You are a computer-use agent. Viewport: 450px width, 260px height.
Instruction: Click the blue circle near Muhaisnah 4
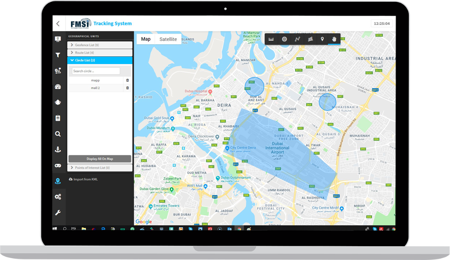tap(327, 102)
